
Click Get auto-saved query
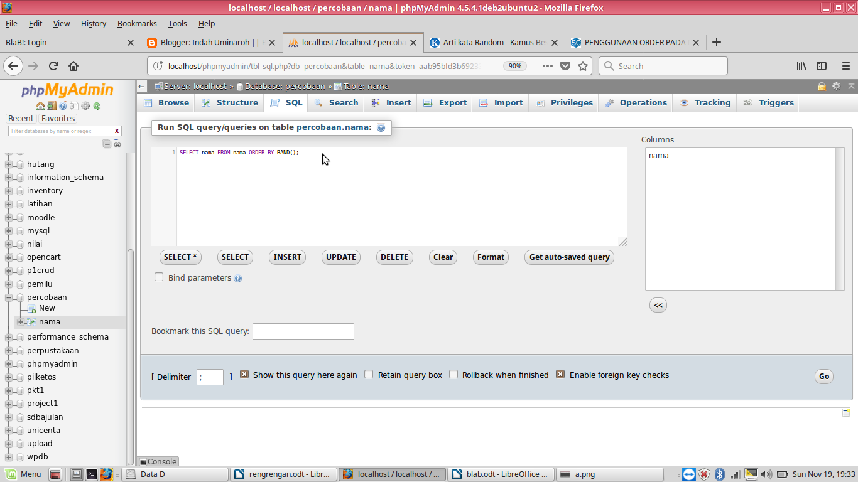pos(568,257)
